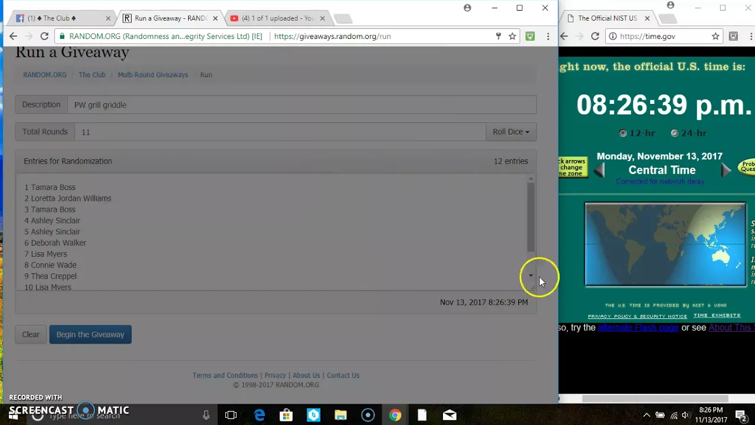Open the Action Center notifications icon
This screenshot has height=425, width=755.
point(741,415)
